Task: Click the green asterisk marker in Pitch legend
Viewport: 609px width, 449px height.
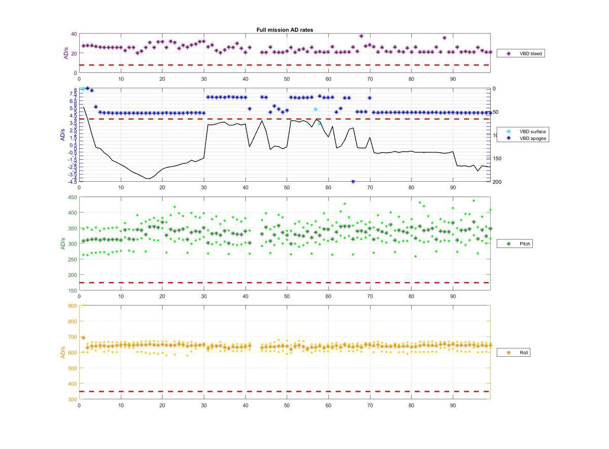Action: (x=508, y=244)
